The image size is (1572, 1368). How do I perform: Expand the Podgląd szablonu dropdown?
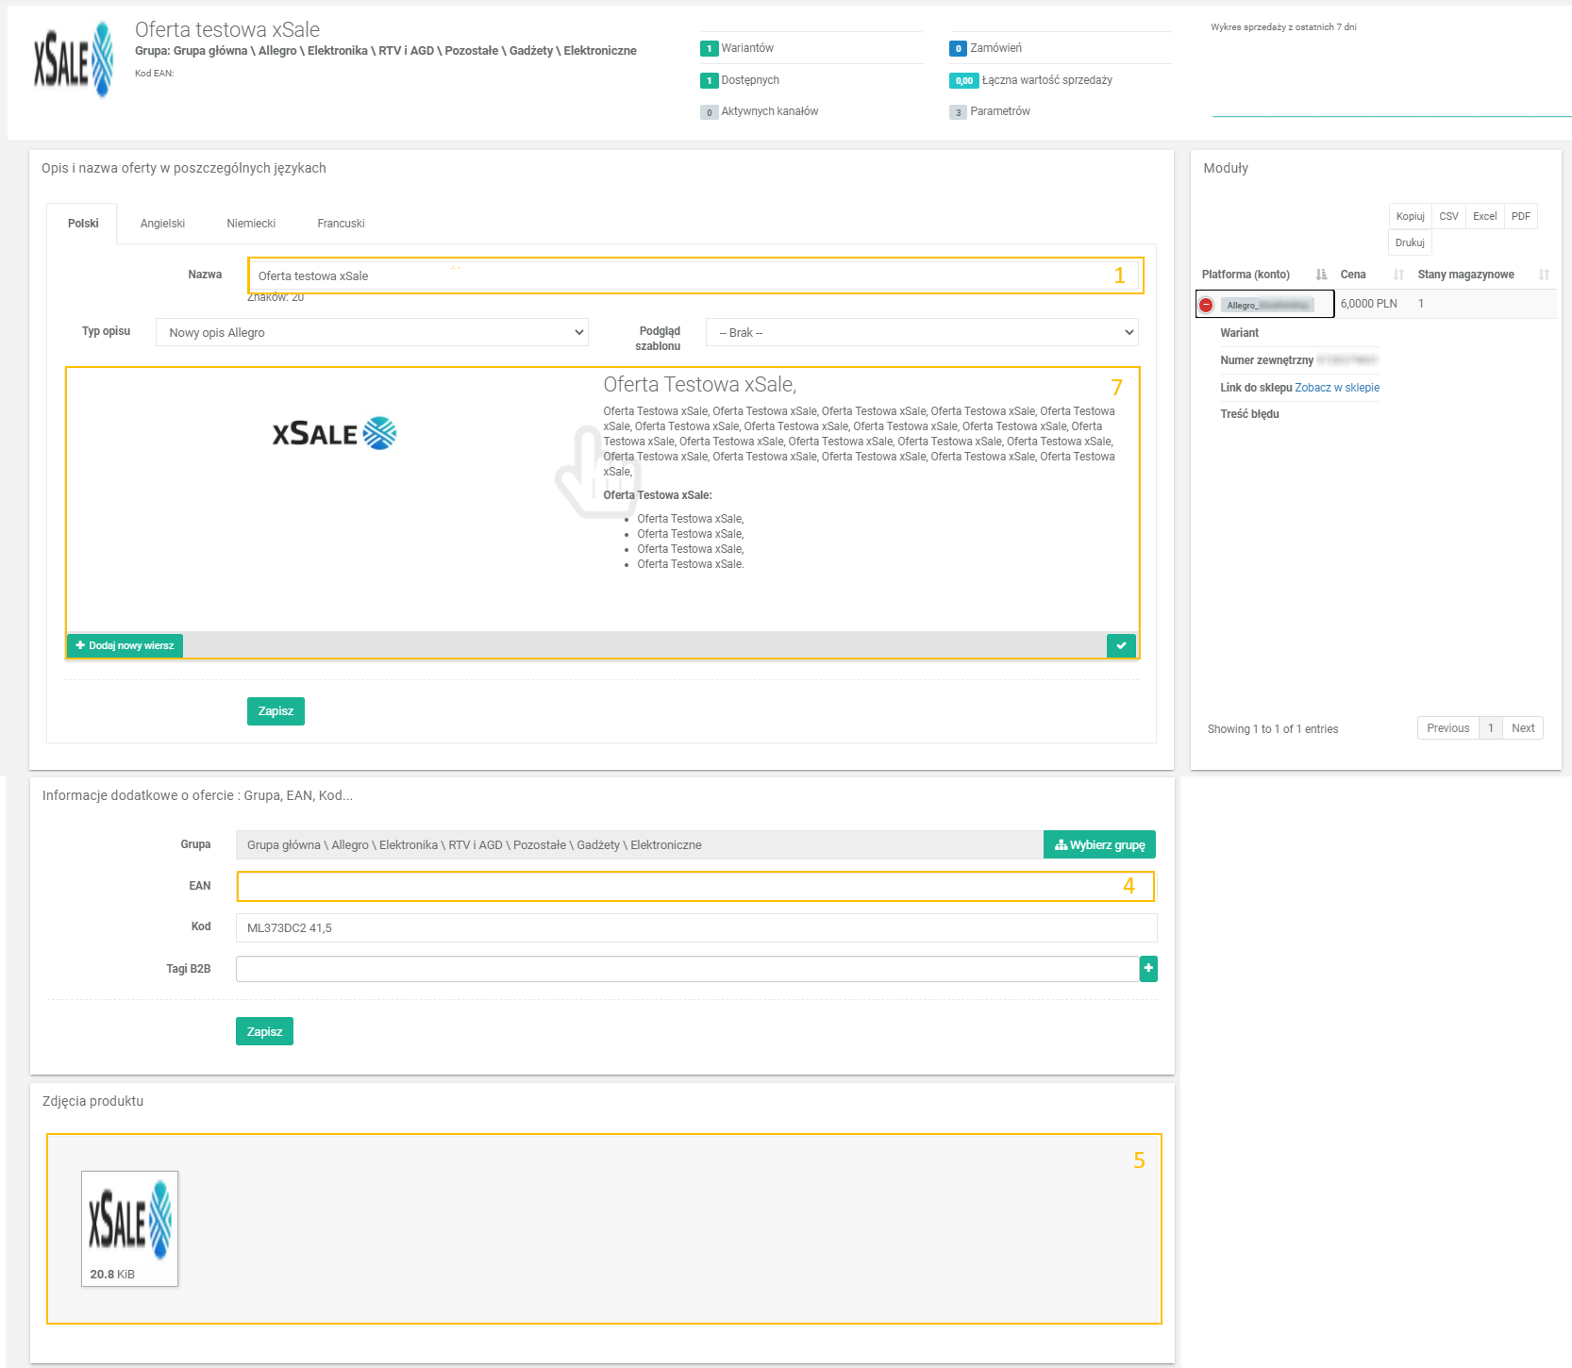pyautogui.click(x=922, y=332)
